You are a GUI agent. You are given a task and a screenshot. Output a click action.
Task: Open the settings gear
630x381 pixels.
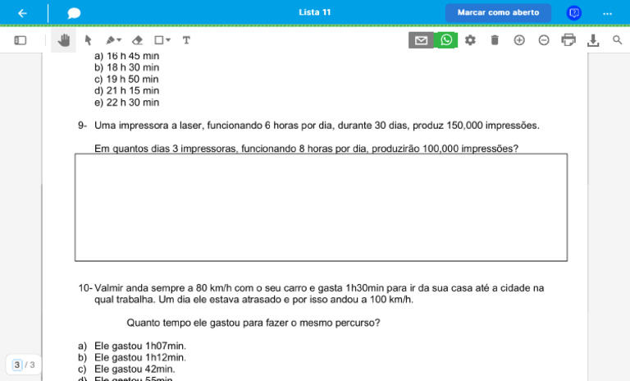470,40
